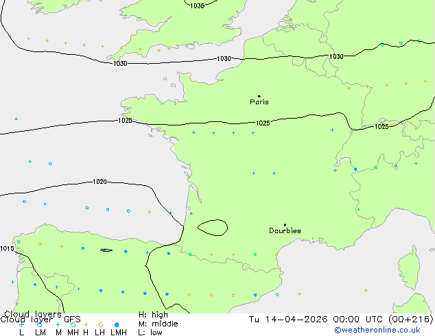Click the legend's blue plus low-cloud symbol

(21, 324)
